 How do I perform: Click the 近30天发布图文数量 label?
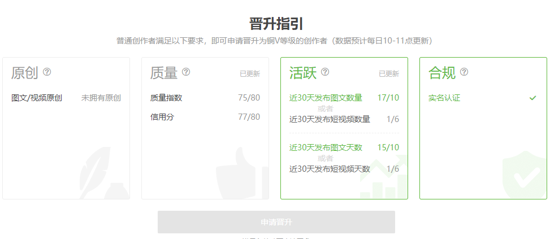point(326,98)
